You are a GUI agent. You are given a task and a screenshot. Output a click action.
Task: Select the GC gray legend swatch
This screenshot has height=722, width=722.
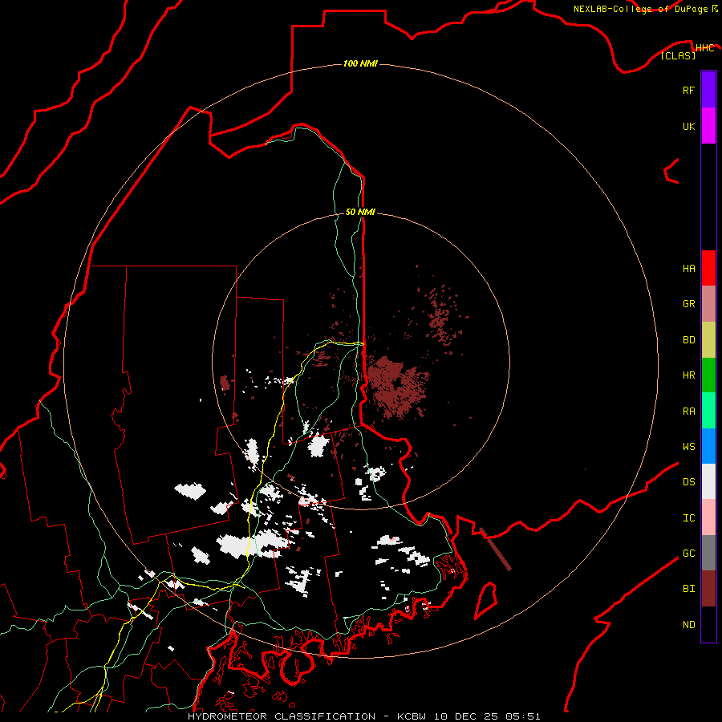708,553
